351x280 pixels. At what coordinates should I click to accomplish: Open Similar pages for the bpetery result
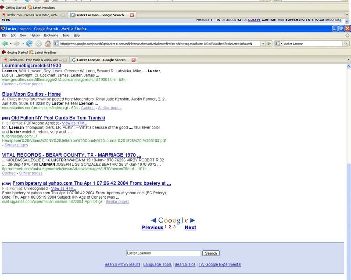pos(117,202)
